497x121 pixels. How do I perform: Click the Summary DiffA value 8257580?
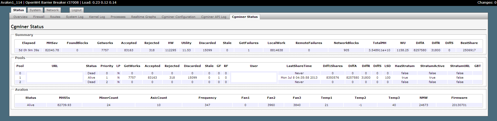420,50
